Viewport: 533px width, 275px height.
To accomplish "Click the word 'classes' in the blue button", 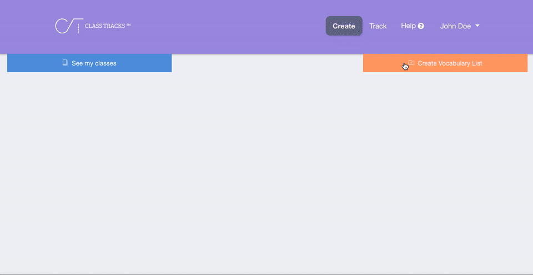I will [x=105, y=63].
